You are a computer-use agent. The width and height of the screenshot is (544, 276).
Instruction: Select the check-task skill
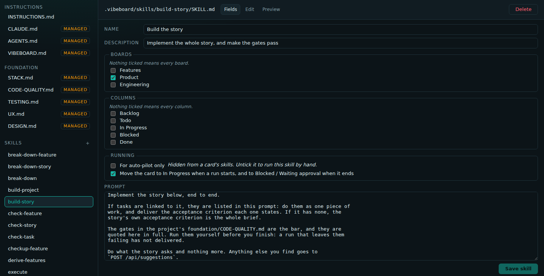click(49, 237)
